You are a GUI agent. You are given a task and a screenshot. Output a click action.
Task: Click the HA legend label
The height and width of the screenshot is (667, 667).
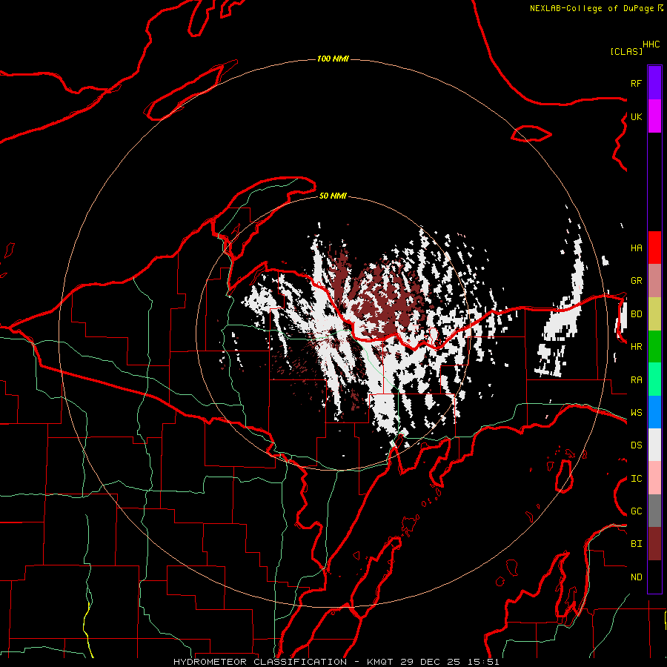(x=636, y=248)
